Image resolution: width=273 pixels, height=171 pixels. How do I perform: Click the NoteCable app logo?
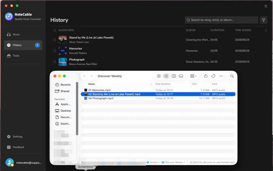[9, 17]
